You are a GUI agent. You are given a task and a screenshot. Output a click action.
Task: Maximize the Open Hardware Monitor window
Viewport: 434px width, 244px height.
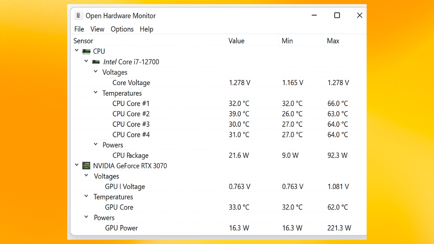click(x=337, y=16)
